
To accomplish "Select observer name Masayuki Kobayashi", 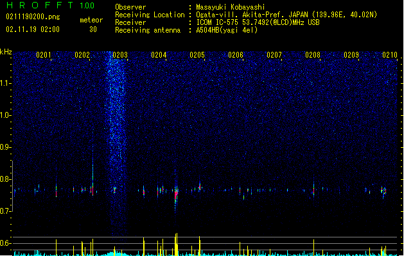I will [x=231, y=7].
